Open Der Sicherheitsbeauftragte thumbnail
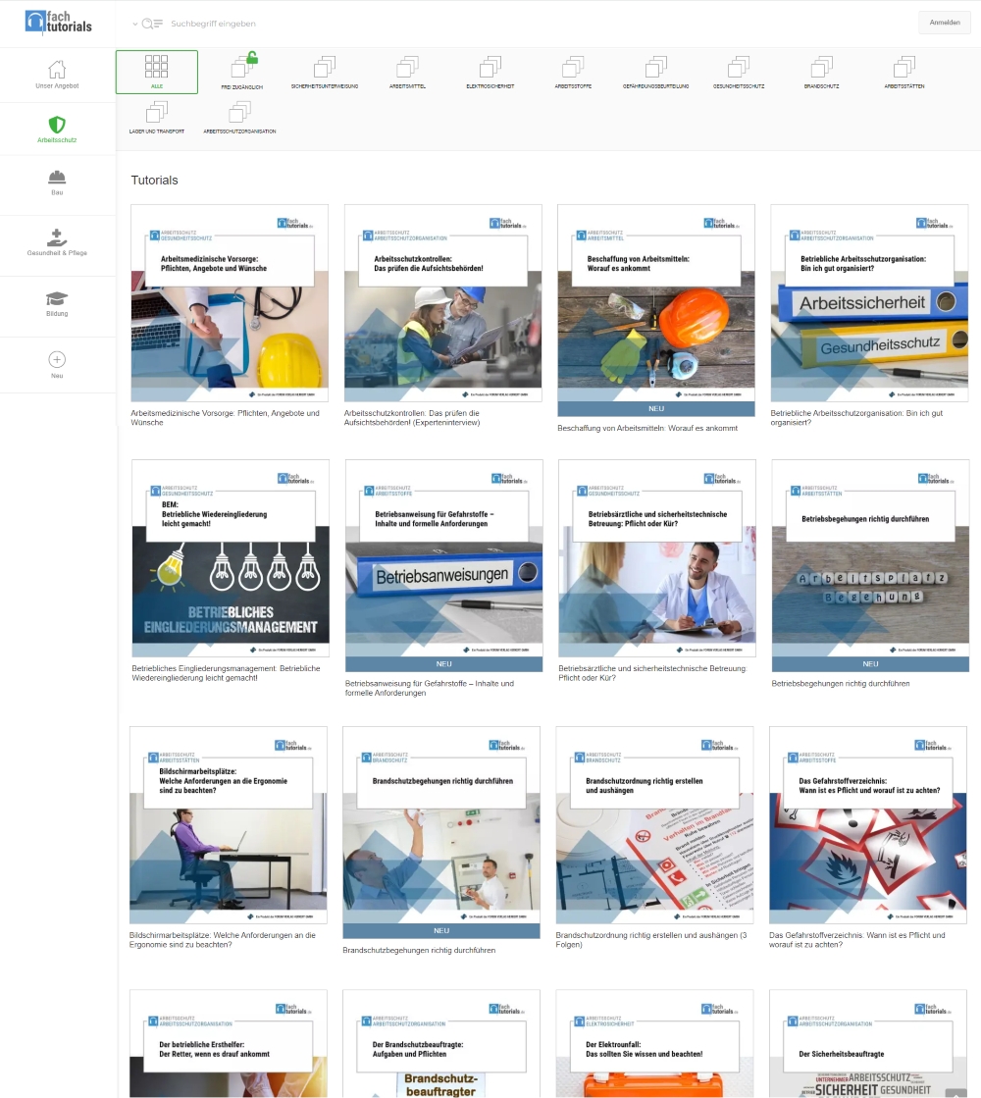The image size is (981, 1098). click(867, 1043)
